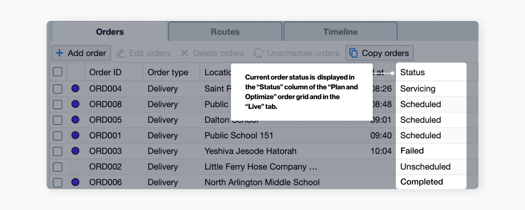
Task: Check the box for order ORD003
Action: click(57, 151)
